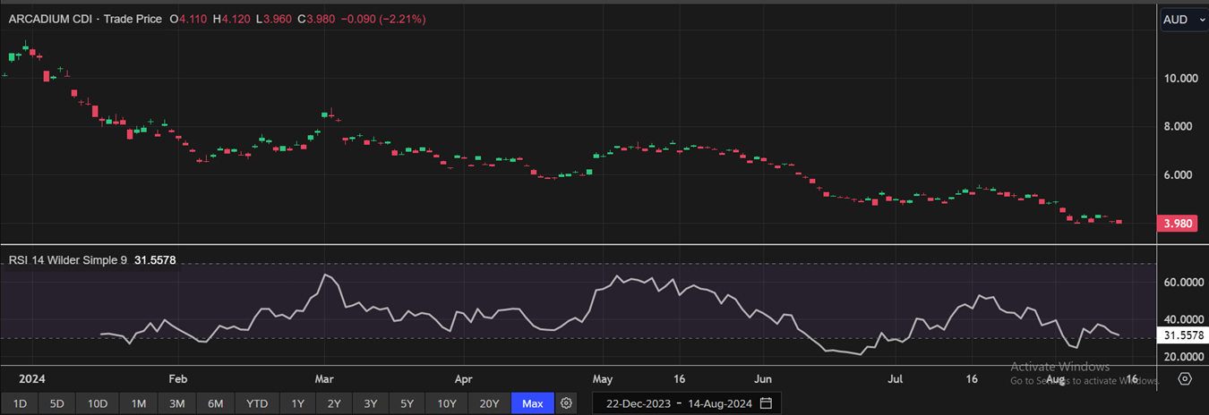This screenshot has height=415, width=1209.
Task: Choose the 5Y time range
Action: [407, 403]
